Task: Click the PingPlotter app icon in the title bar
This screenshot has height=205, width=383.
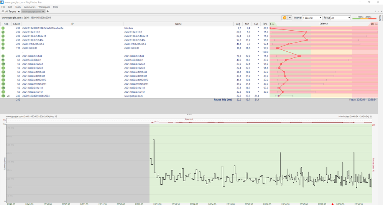Action: pos(2,2)
